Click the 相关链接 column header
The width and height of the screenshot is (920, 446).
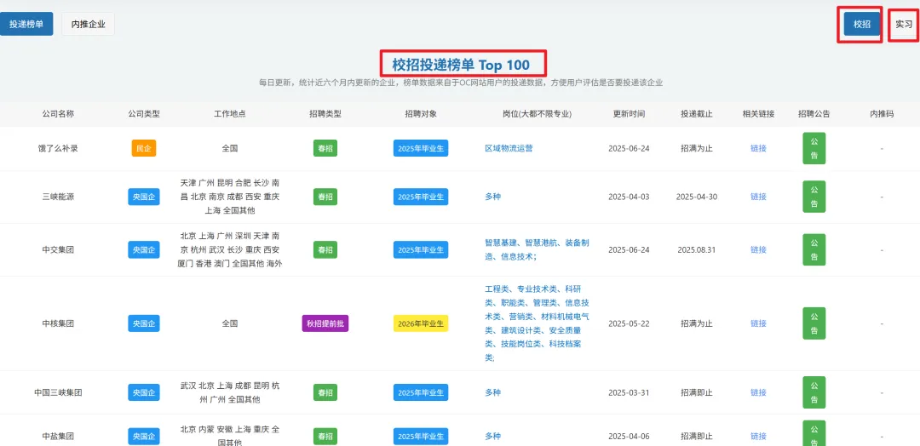[759, 114]
